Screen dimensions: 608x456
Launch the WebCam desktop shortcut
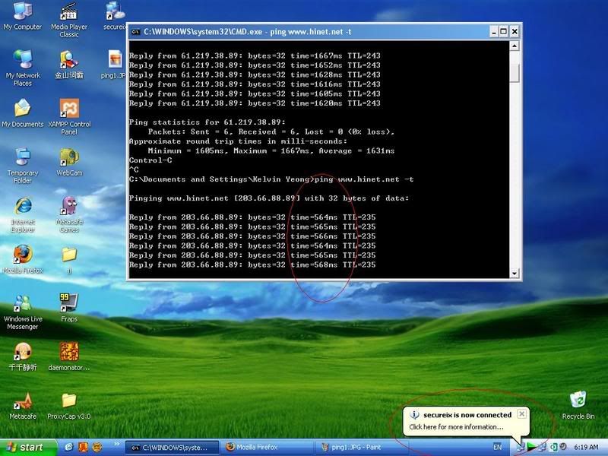point(68,157)
